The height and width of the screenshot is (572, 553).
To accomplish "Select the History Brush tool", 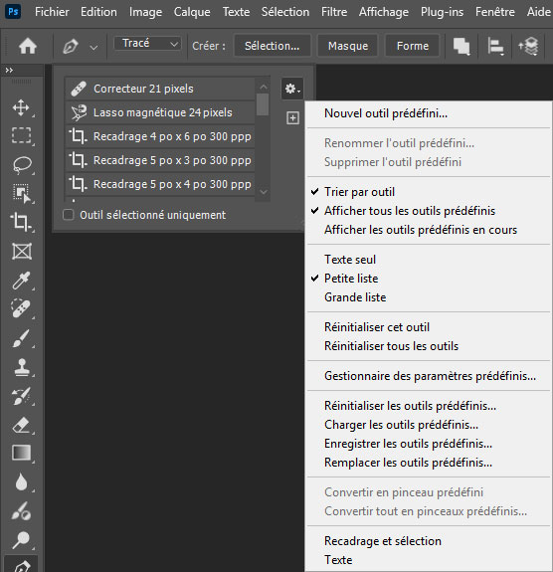I will tap(21, 396).
